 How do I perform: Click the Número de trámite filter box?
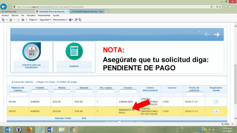pos(18,94)
